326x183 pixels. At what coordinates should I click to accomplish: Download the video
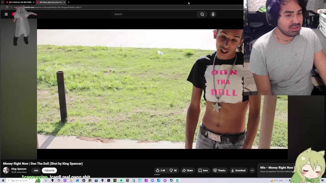238,171
